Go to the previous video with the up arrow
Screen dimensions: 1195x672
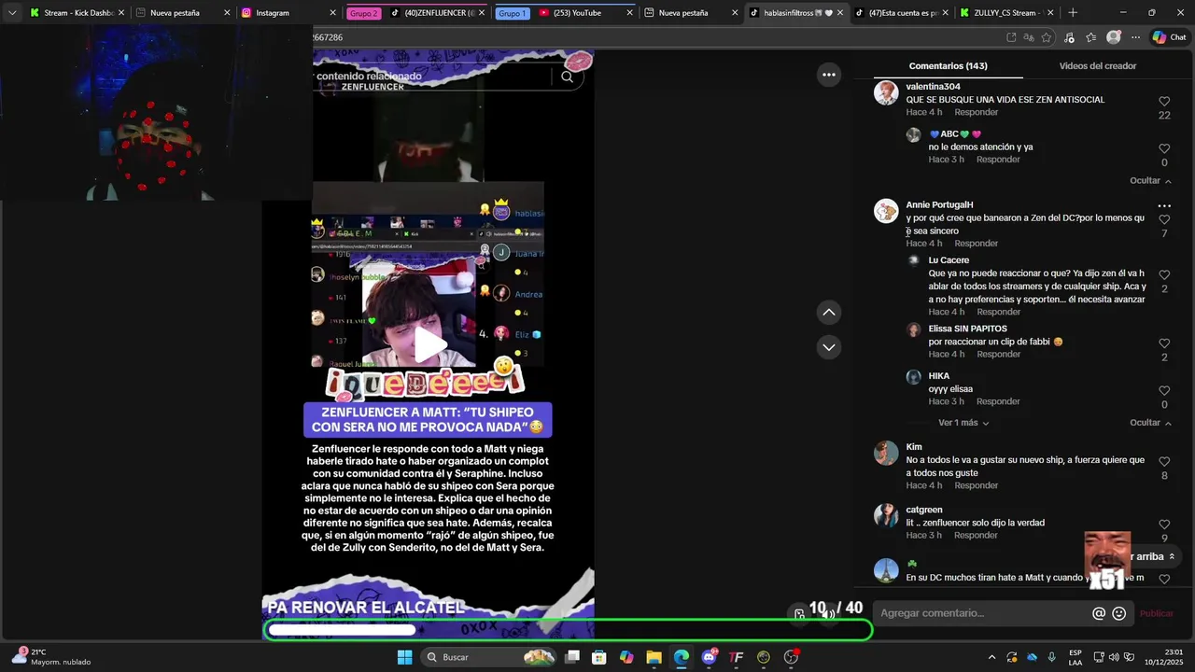pos(829,313)
